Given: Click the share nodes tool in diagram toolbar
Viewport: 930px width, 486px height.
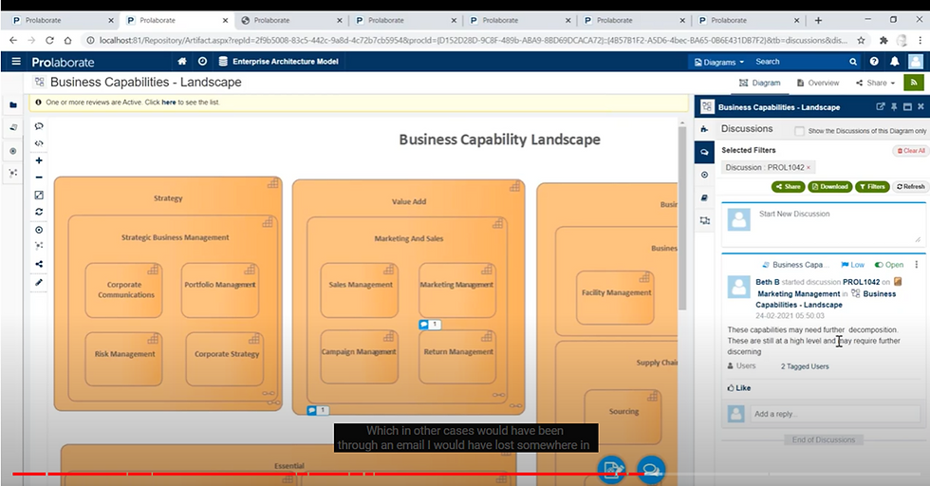Looking at the screenshot, I should tap(39, 264).
